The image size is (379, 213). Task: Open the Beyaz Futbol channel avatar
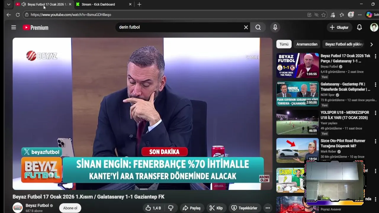(x=17, y=208)
